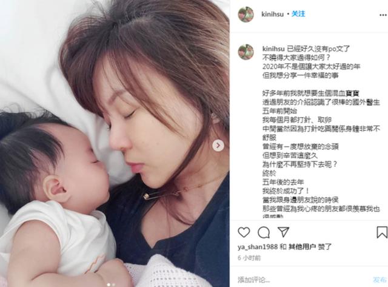Screen dimensions: 388x287
Task: View the ya_shan1988 profile from likes
Action: click(x=258, y=247)
